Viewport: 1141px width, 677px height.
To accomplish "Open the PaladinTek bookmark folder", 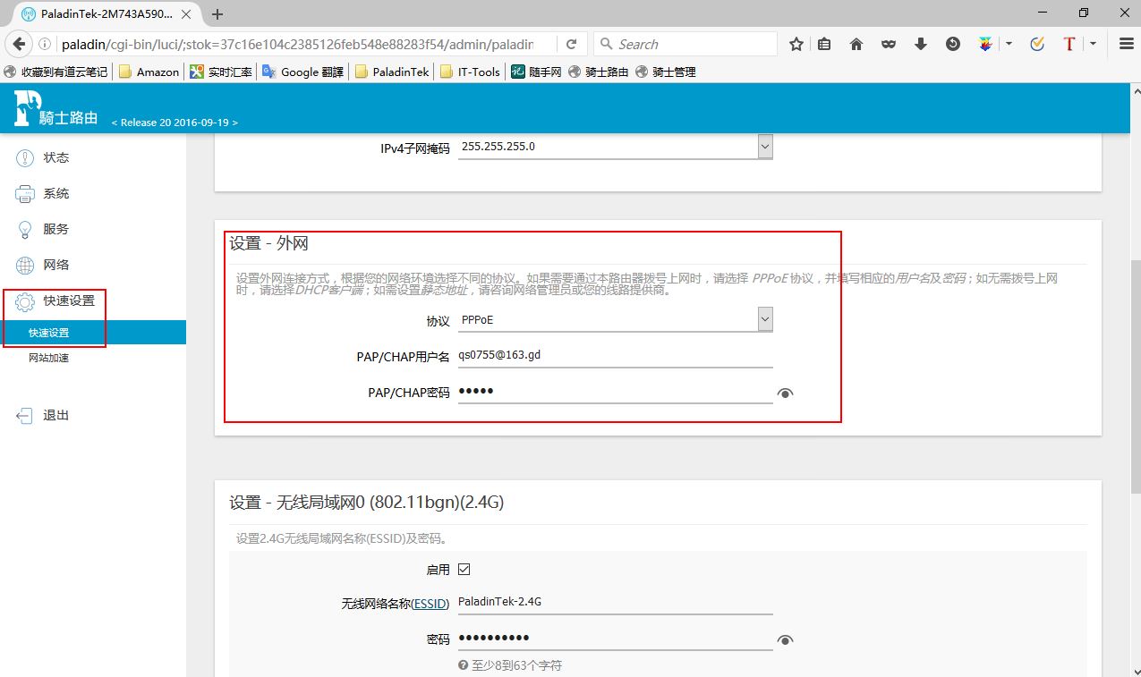I will [392, 72].
